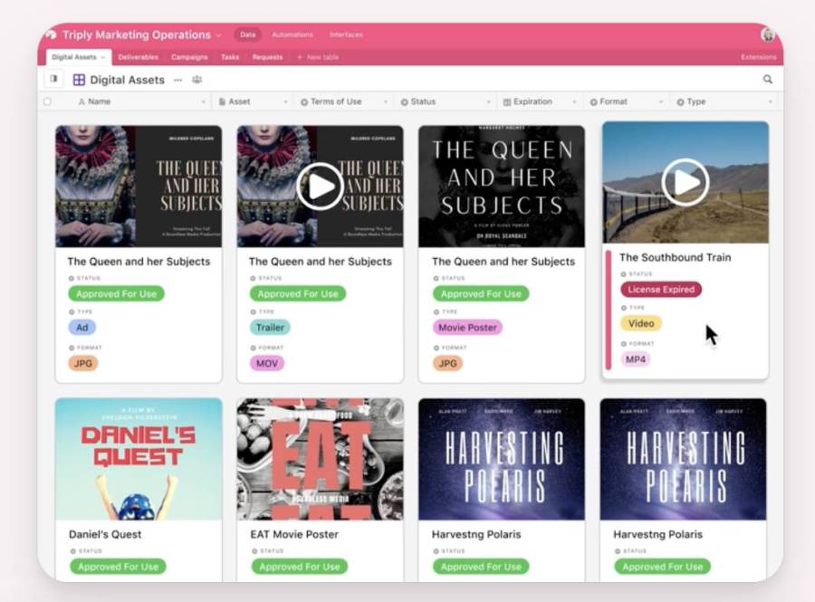Open the EAT poster thumbnail
Image resolution: width=815 pixels, height=602 pixels.
point(321,459)
